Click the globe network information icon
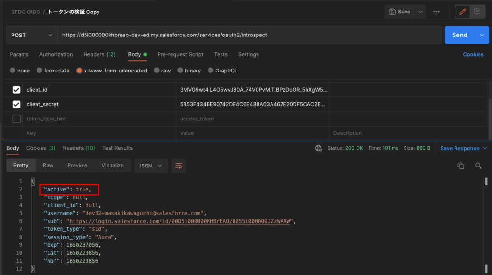 click(x=318, y=148)
